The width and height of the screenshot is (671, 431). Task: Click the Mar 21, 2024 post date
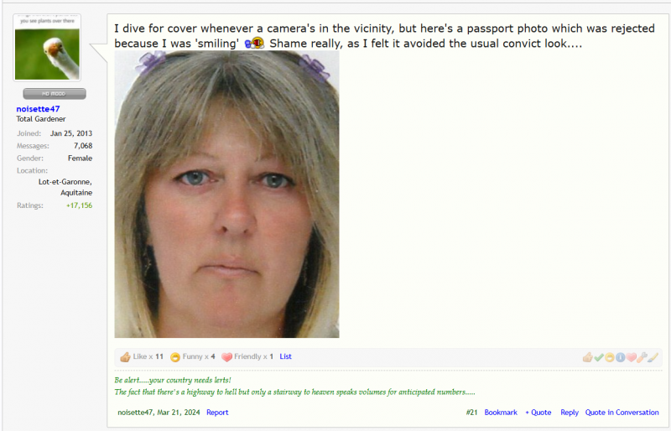tap(179, 413)
